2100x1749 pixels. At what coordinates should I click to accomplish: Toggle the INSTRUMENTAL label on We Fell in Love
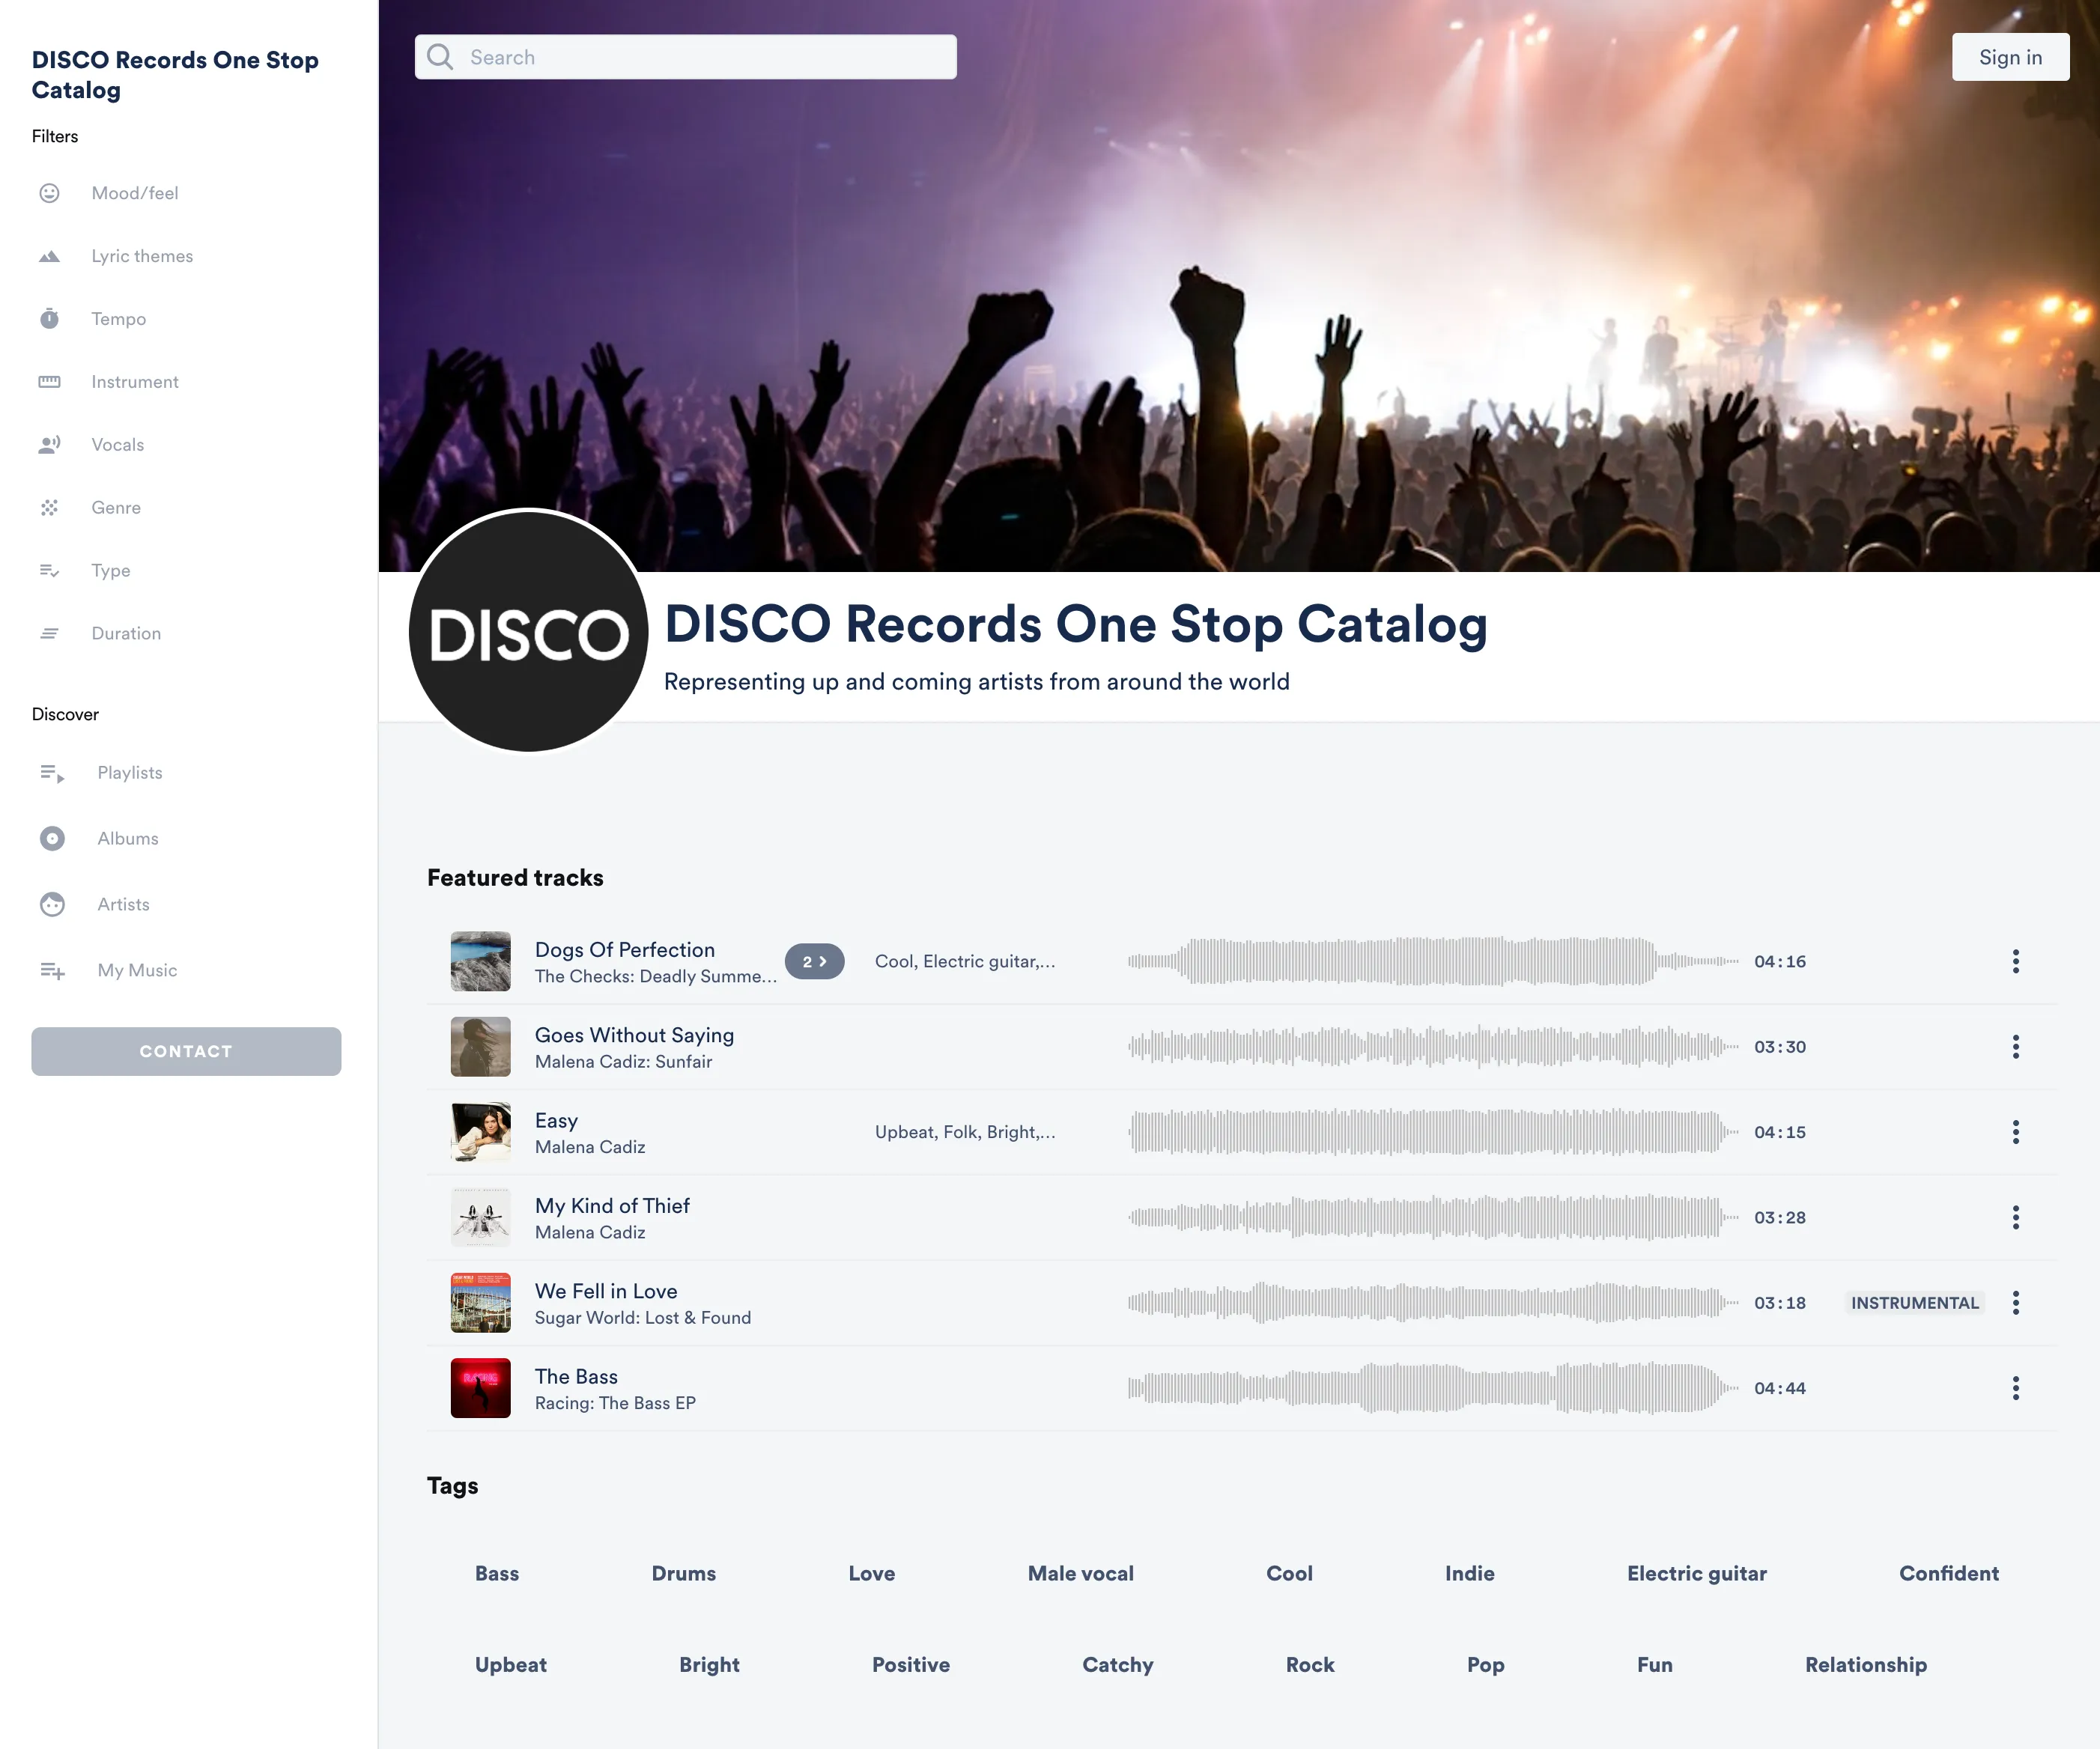(x=1913, y=1302)
